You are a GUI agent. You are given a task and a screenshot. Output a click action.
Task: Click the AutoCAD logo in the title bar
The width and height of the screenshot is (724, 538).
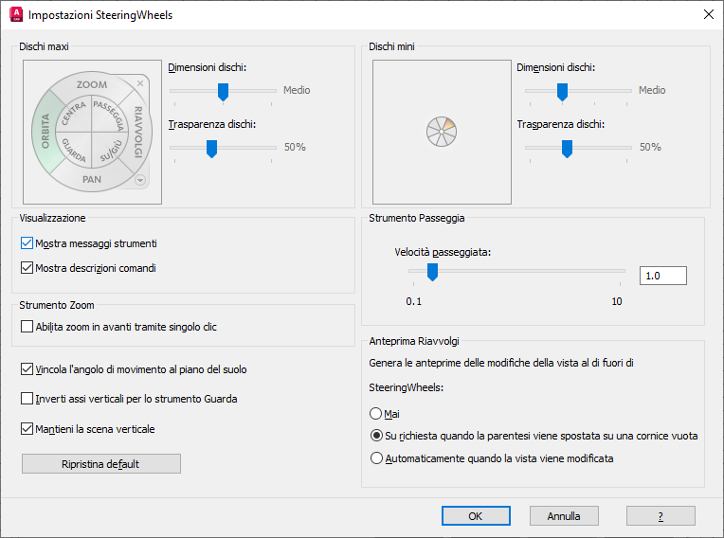pos(15,15)
